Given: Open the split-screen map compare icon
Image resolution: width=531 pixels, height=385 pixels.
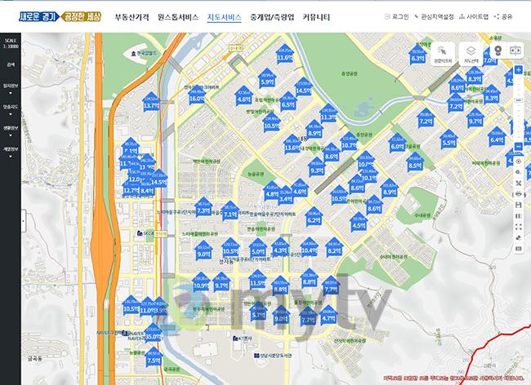Looking at the screenshot, I should [x=515, y=51].
